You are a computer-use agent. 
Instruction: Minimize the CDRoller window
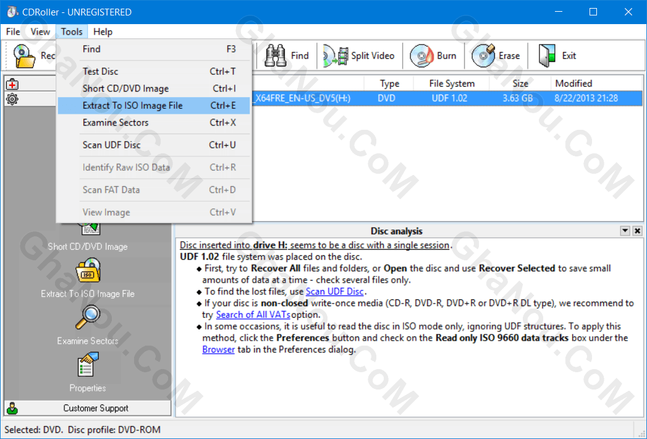click(558, 12)
